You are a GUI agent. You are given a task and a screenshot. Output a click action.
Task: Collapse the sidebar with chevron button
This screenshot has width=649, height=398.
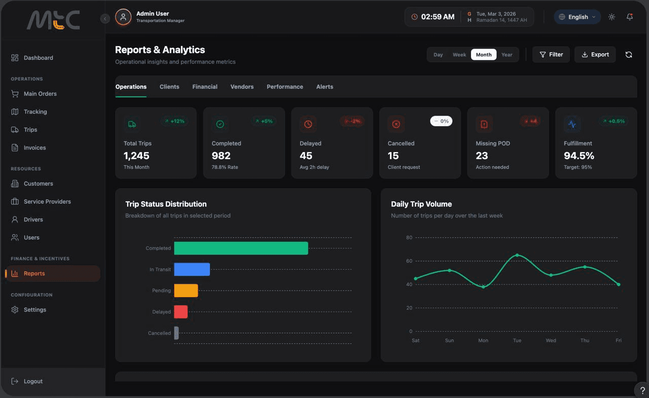pyautogui.click(x=105, y=19)
